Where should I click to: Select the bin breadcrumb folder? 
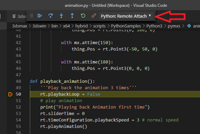(55, 26)
